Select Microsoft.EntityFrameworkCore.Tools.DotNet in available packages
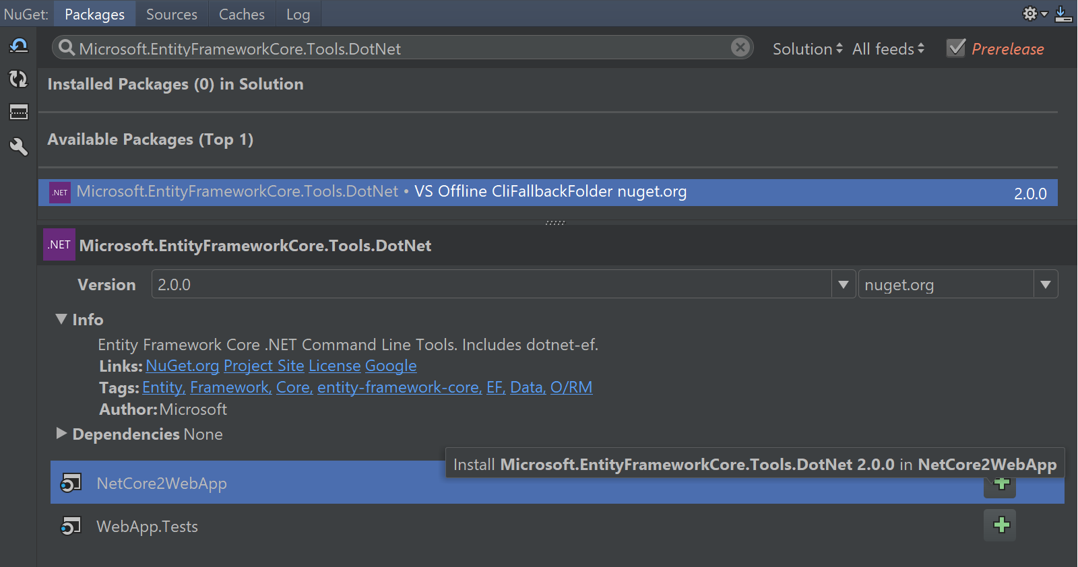The height and width of the screenshot is (567, 1078). [548, 193]
